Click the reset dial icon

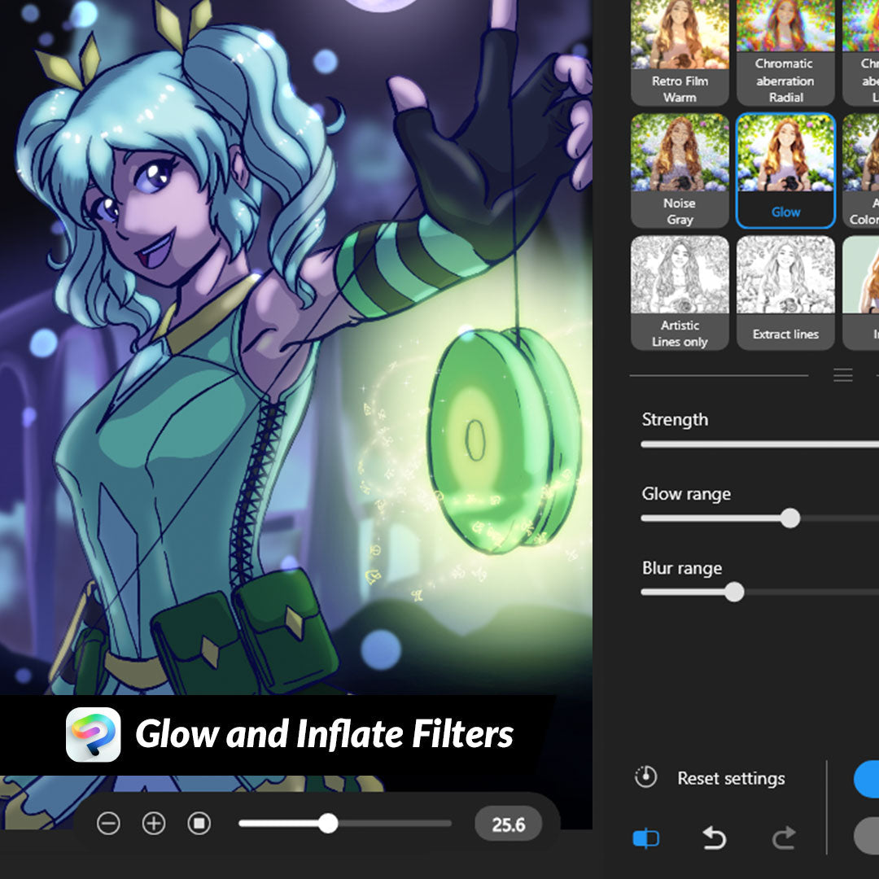(x=645, y=777)
